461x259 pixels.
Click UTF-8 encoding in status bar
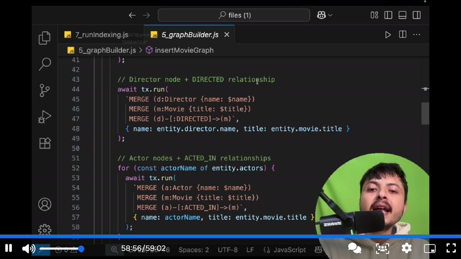(x=227, y=250)
